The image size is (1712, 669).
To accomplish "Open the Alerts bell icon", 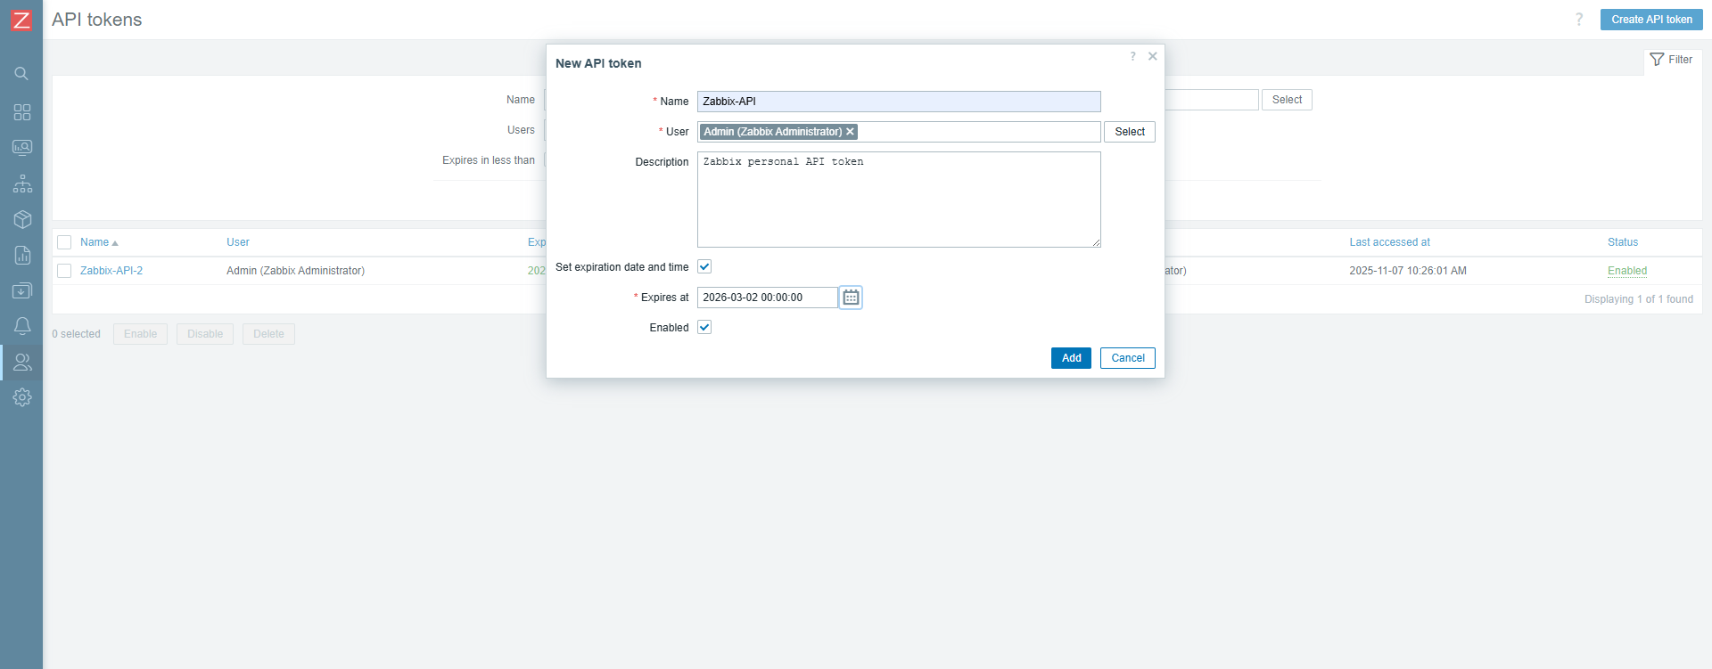I will (22, 326).
